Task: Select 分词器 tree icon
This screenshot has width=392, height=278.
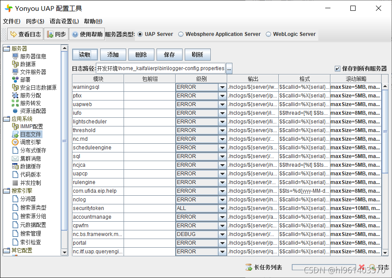Action: click(x=15, y=199)
